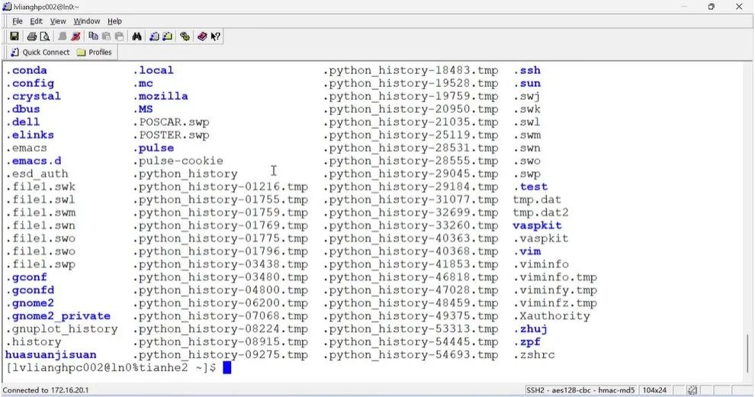Click the '.crystal' directory name
Viewport: 755px width, 397px height.
point(34,96)
